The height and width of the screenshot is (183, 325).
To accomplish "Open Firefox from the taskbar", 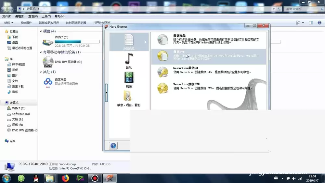I will [x=65, y=178].
